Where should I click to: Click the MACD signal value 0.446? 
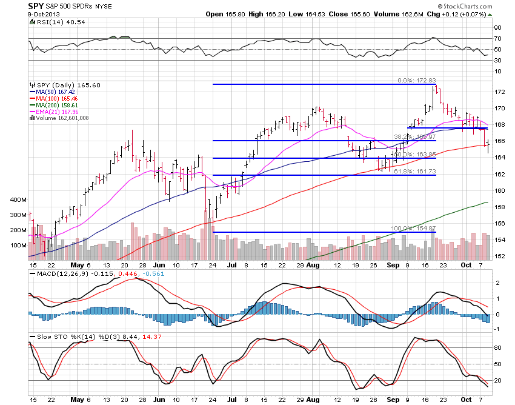tap(128, 274)
